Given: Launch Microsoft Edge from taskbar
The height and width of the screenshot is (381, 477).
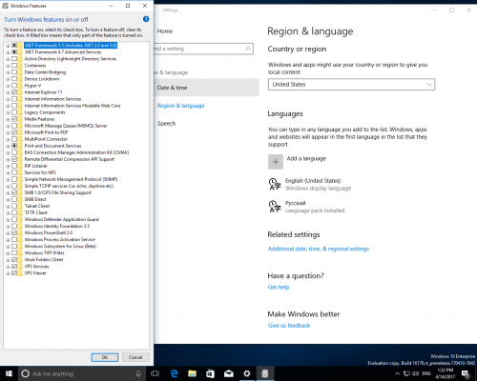Looking at the screenshot, I should click(174, 373).
